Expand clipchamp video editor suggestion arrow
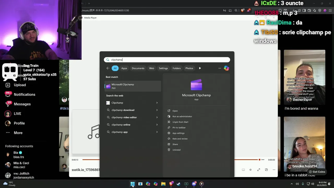The width and height of the screenshot is (334, 188). click(157, 118)
